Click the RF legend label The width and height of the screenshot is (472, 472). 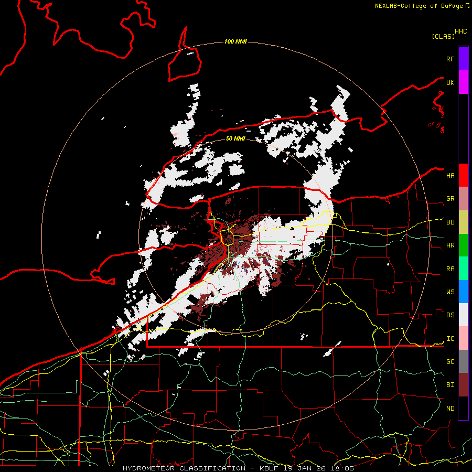[450, 59]
